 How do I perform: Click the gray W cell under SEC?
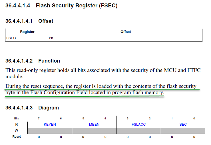click(x=183, y=130)
